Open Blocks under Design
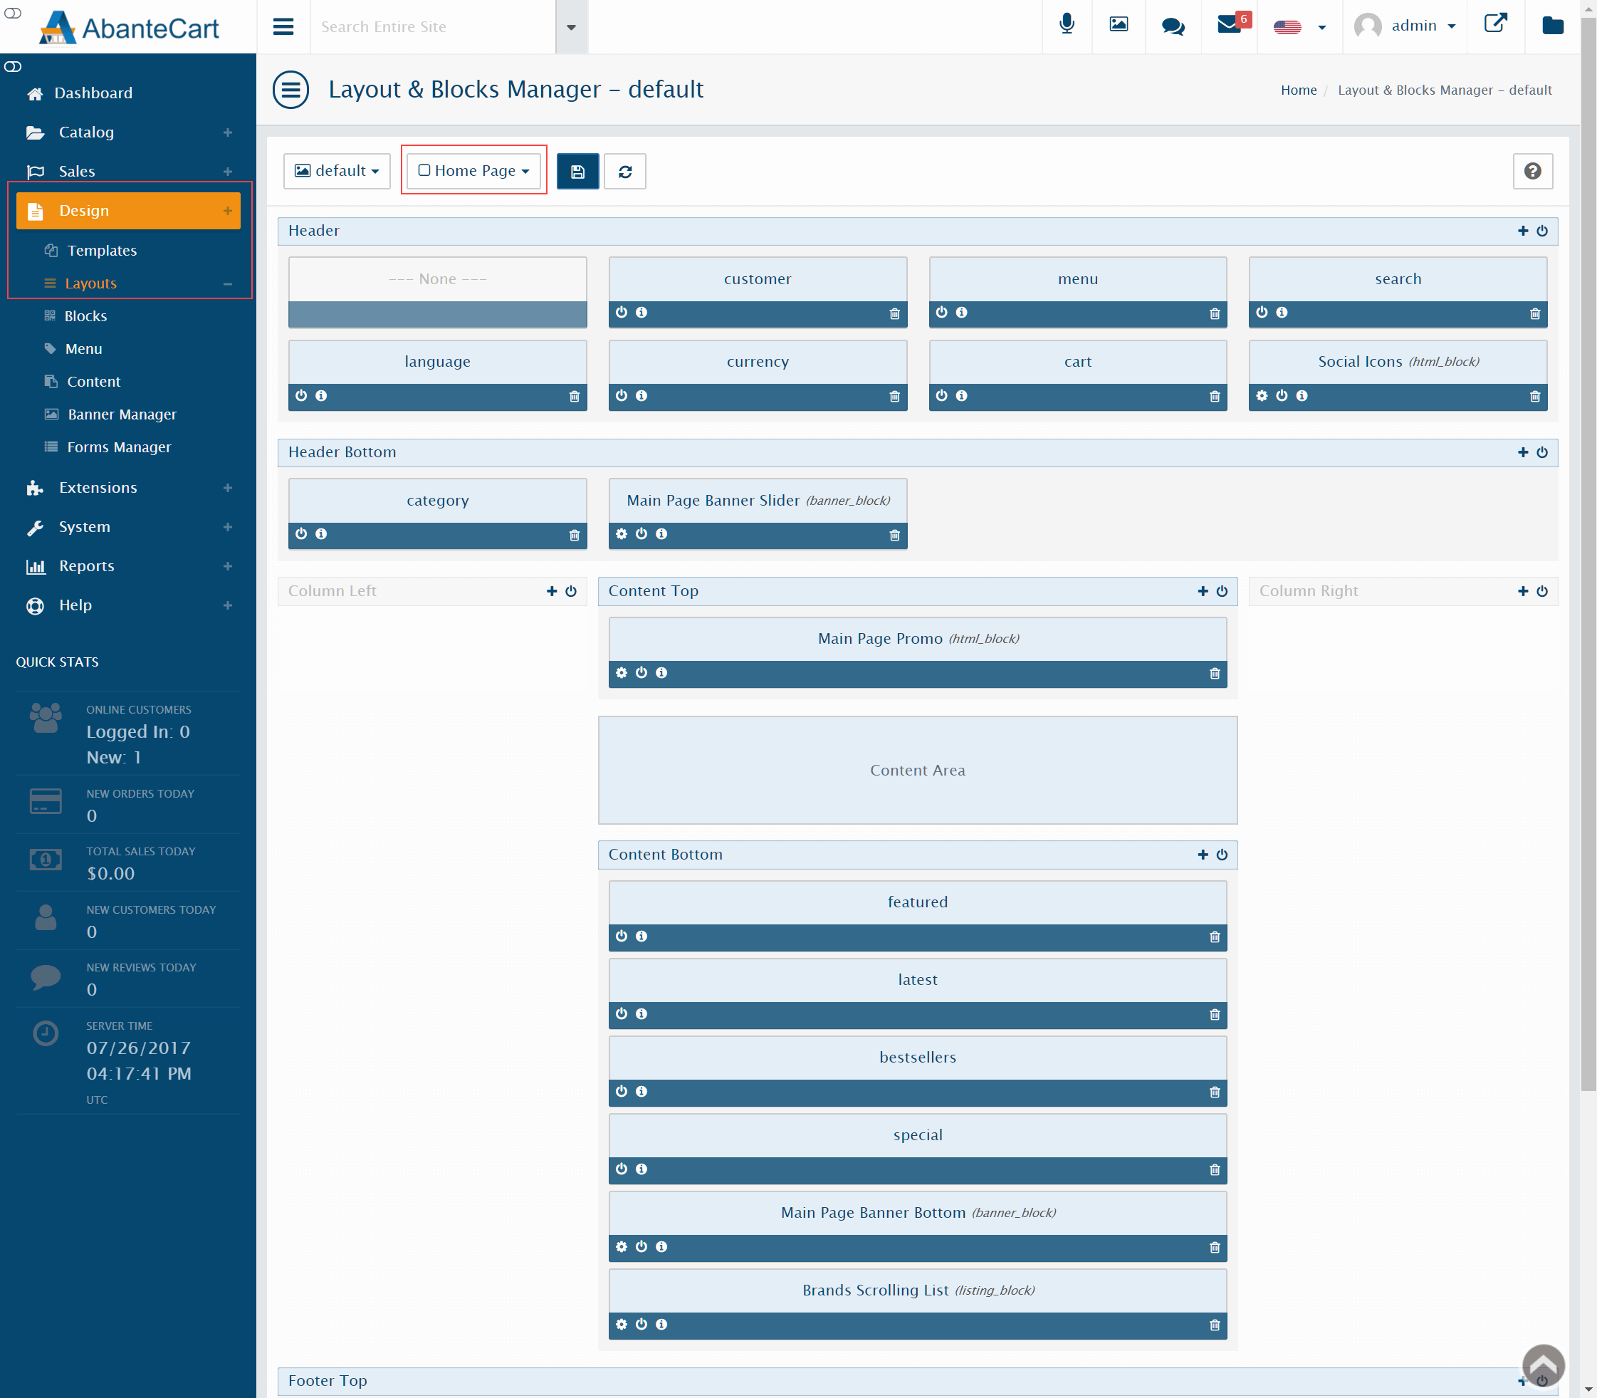Viewport: 1597px width, 1398px height. pyautogui.click(x=85, y=316)
